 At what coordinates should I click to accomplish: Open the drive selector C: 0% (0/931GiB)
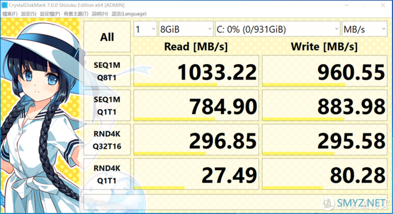coord(277,29)
